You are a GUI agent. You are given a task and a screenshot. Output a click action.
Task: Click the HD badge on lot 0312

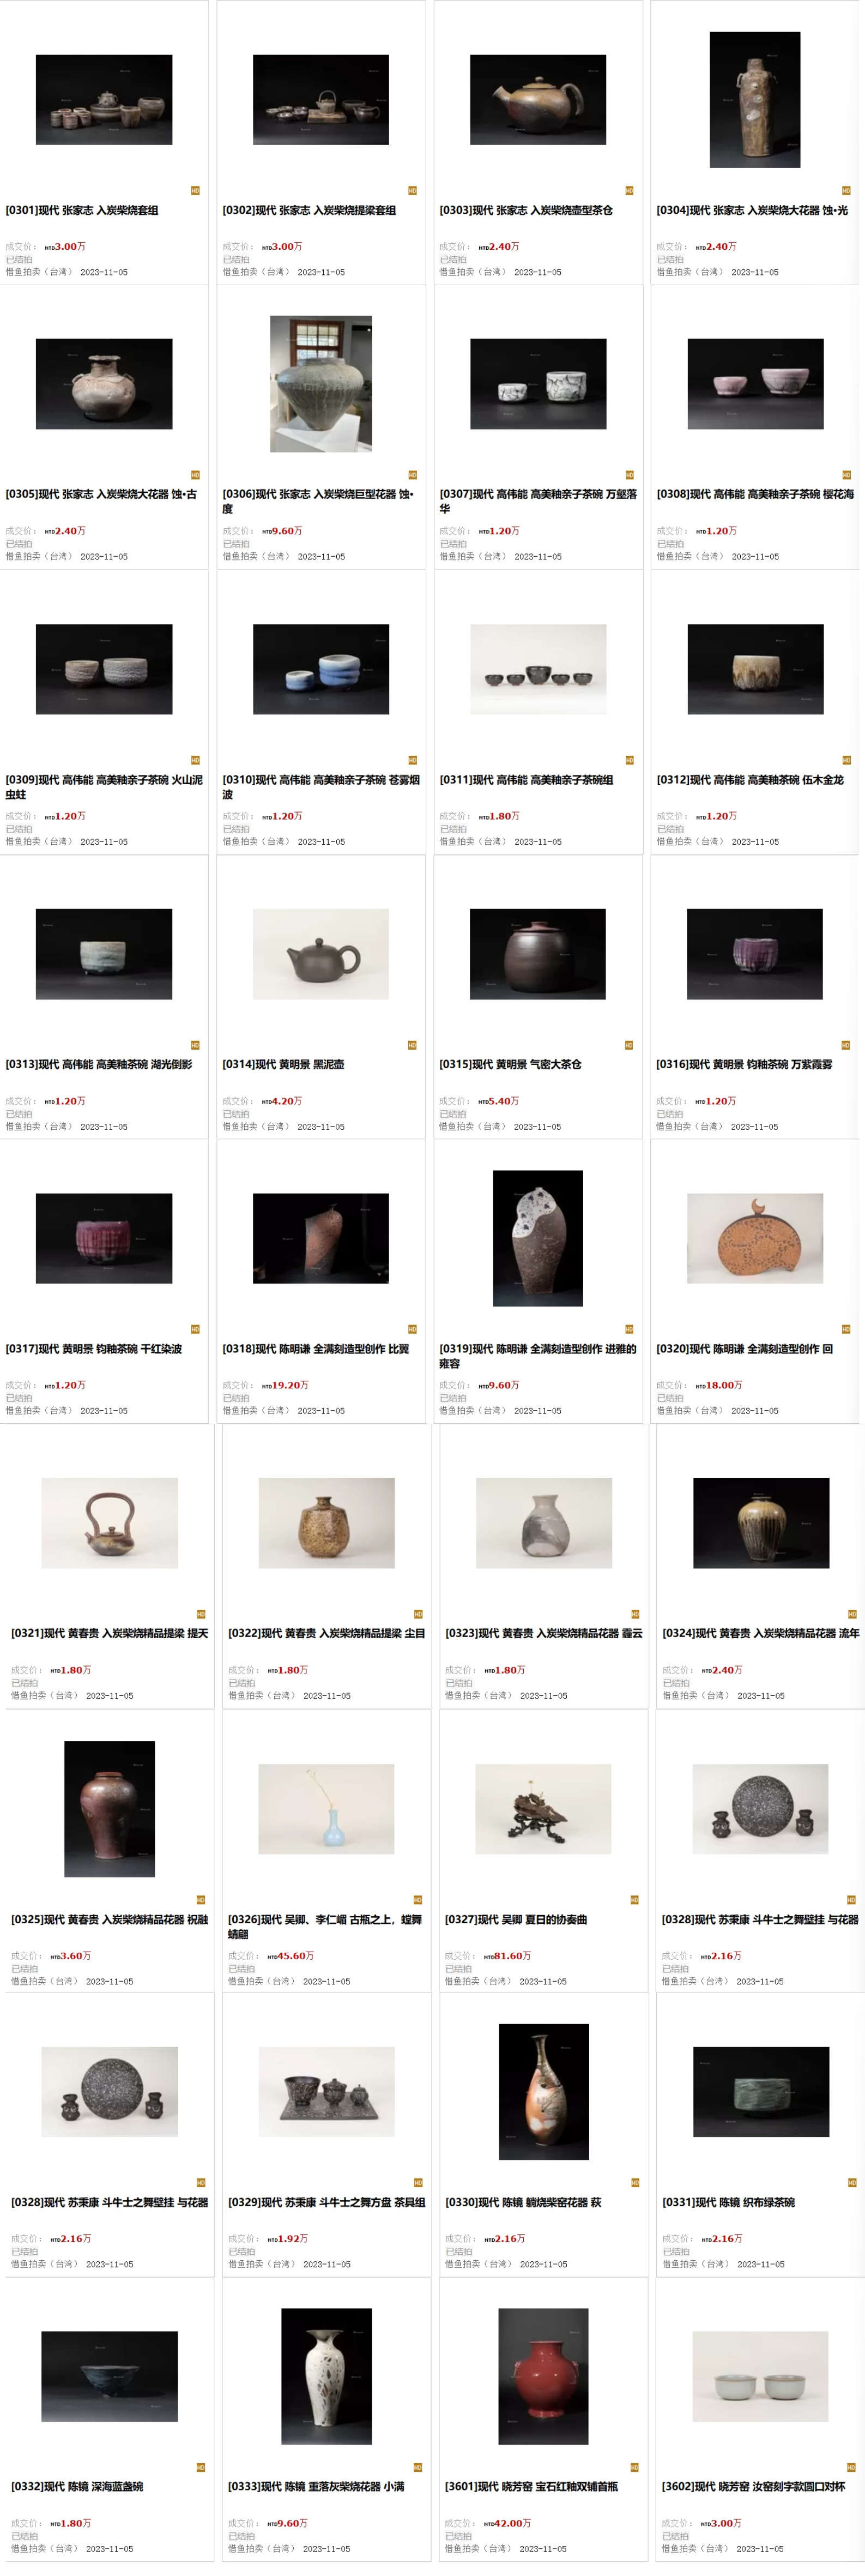[x=846, y=760]
